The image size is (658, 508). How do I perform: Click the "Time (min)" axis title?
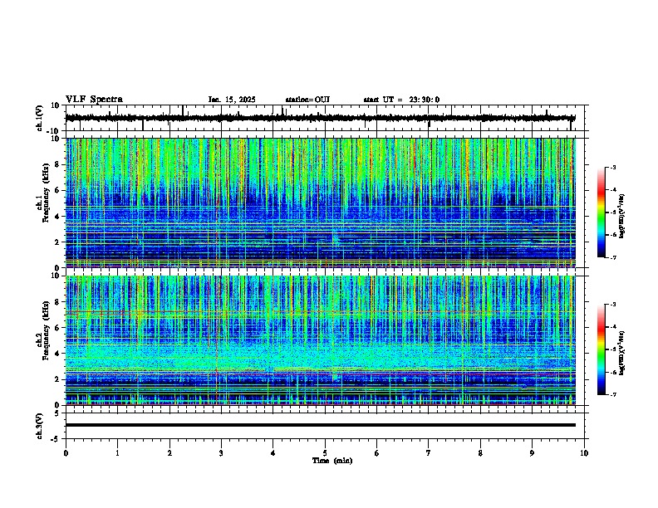332,461
